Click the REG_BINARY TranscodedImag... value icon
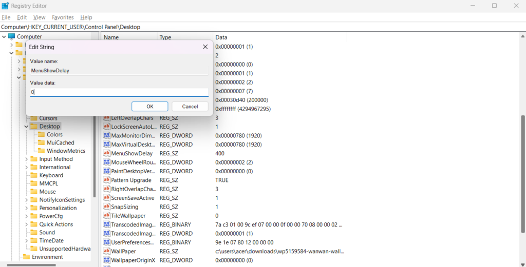Viewport: 526px width, 267px height. coord(107,224)
